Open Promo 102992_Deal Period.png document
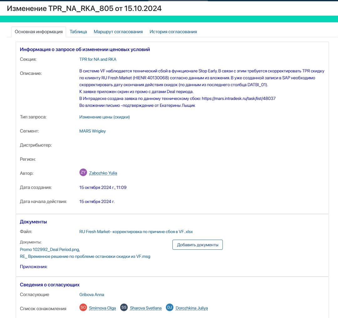Viewport: 338px width, 318px height. 50,250
